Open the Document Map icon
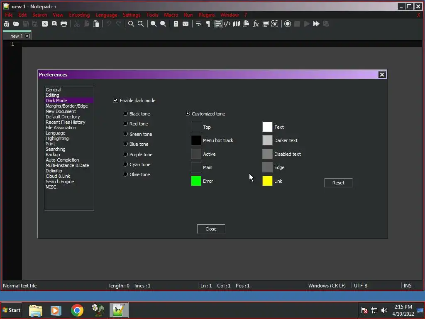The width and height of the screenshot is (425, 319). pyautogui.click(x=237, y=24)
